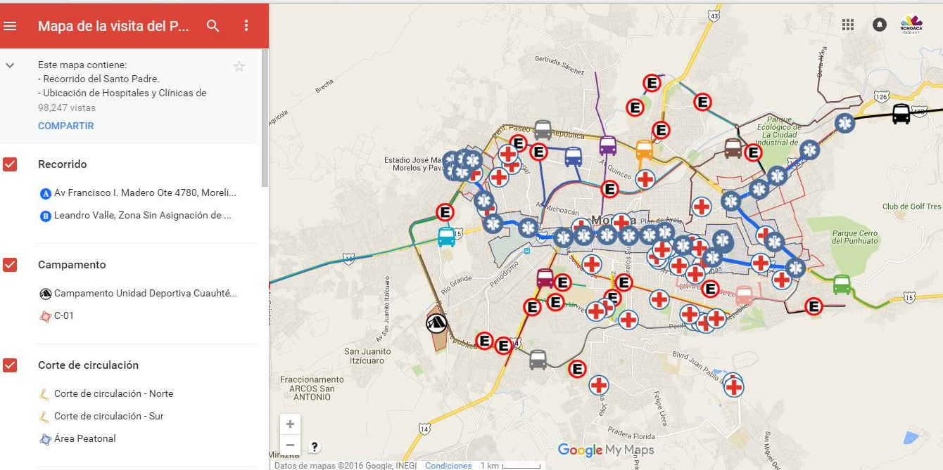This screenshot has height=470, width=943.
Task: Disable the Corte de circulación layer
Action: (10, 365)
